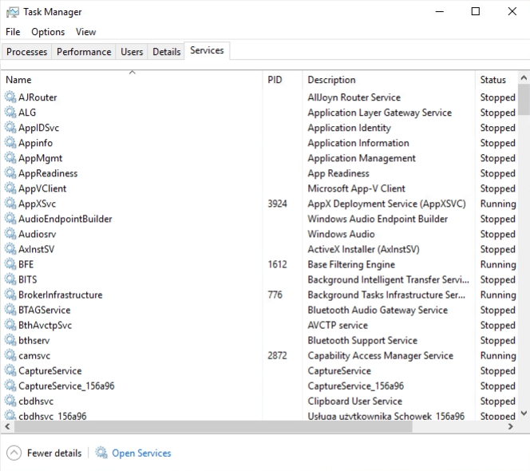The width and height of the screenshot is (530, 471).
Task: Switch to the Processes tab
Action: click(x=27, y=52)
